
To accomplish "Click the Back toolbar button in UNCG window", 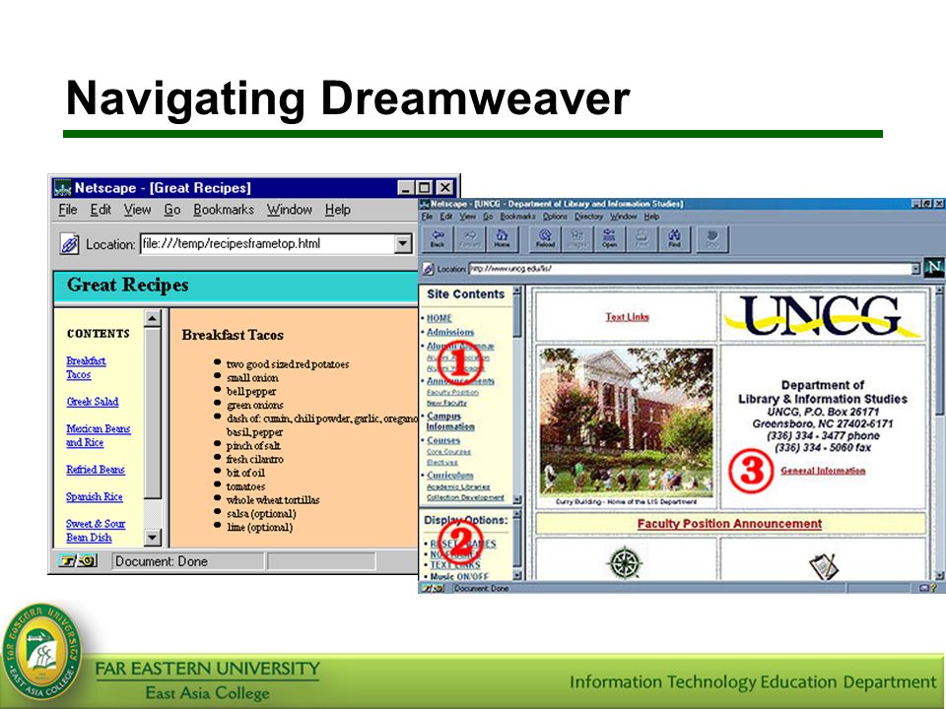I will tap(438, 238).
